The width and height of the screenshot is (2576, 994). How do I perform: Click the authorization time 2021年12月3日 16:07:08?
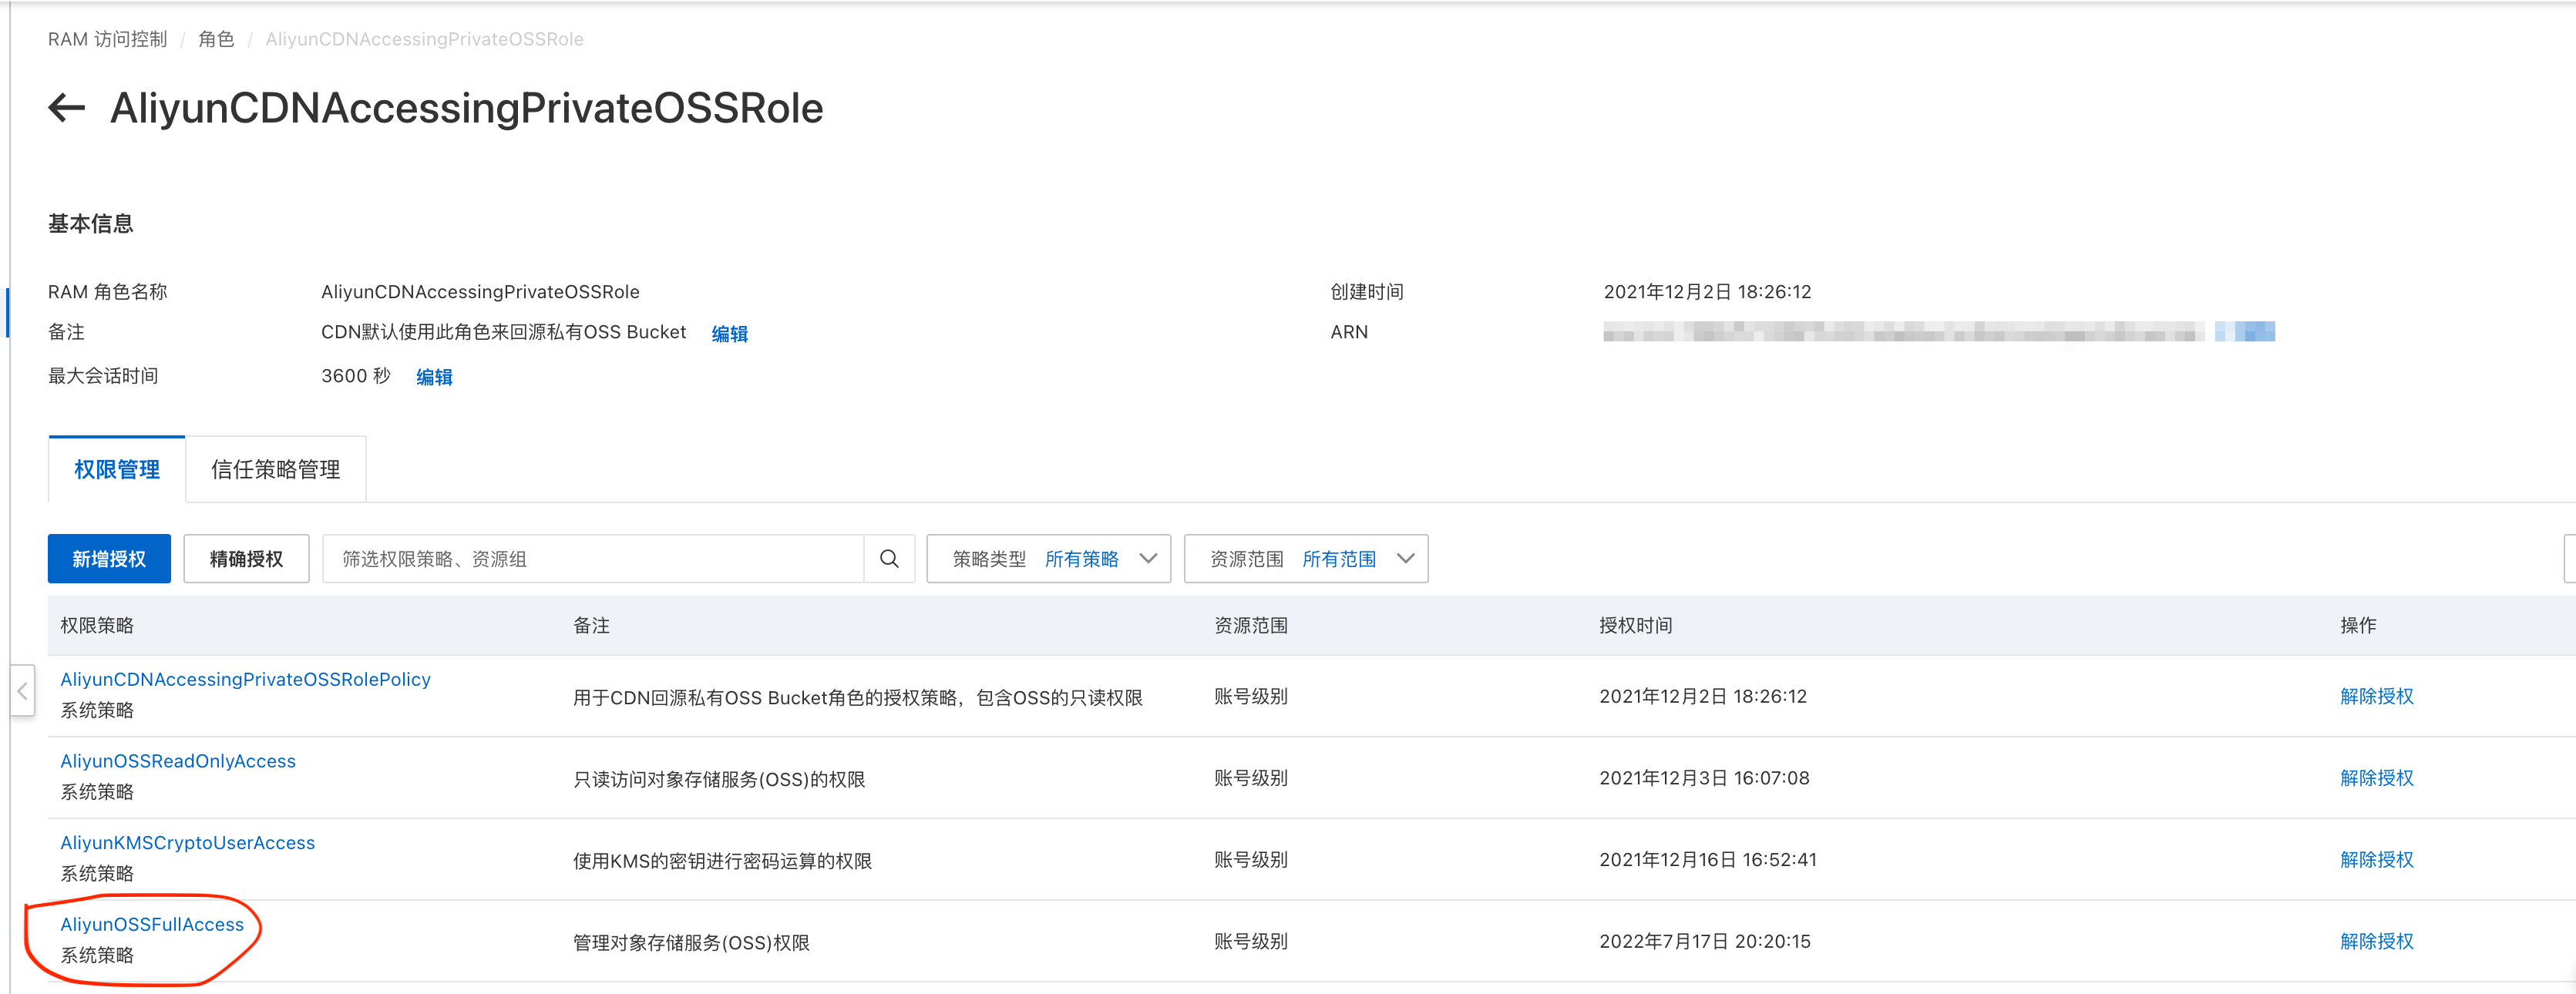tap(1704, 778)
